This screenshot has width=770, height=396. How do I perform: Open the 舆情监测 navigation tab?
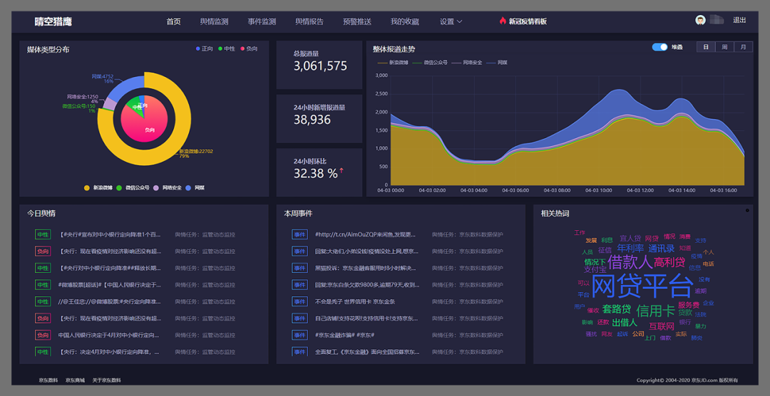[214, 21]
